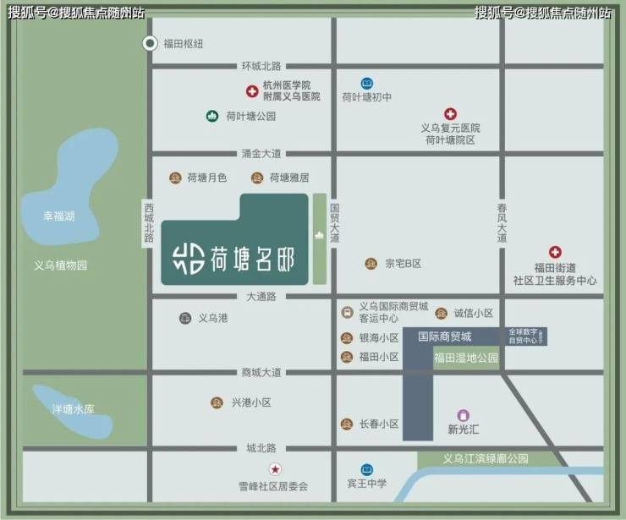
Task: Click the residence icon beside 荷塘月色
Action: click(175, 178)
